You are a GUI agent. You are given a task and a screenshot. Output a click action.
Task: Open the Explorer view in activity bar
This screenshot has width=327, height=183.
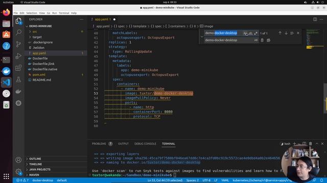click(18, 21)
